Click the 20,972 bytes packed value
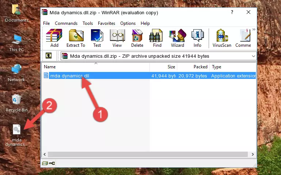Screen dimensions: 281x175 click(x=193, y=76)
